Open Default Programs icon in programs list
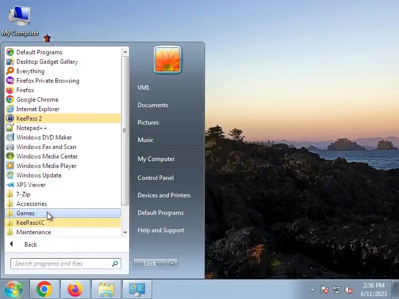Screen dimensions: 399x299 (10, 52)
